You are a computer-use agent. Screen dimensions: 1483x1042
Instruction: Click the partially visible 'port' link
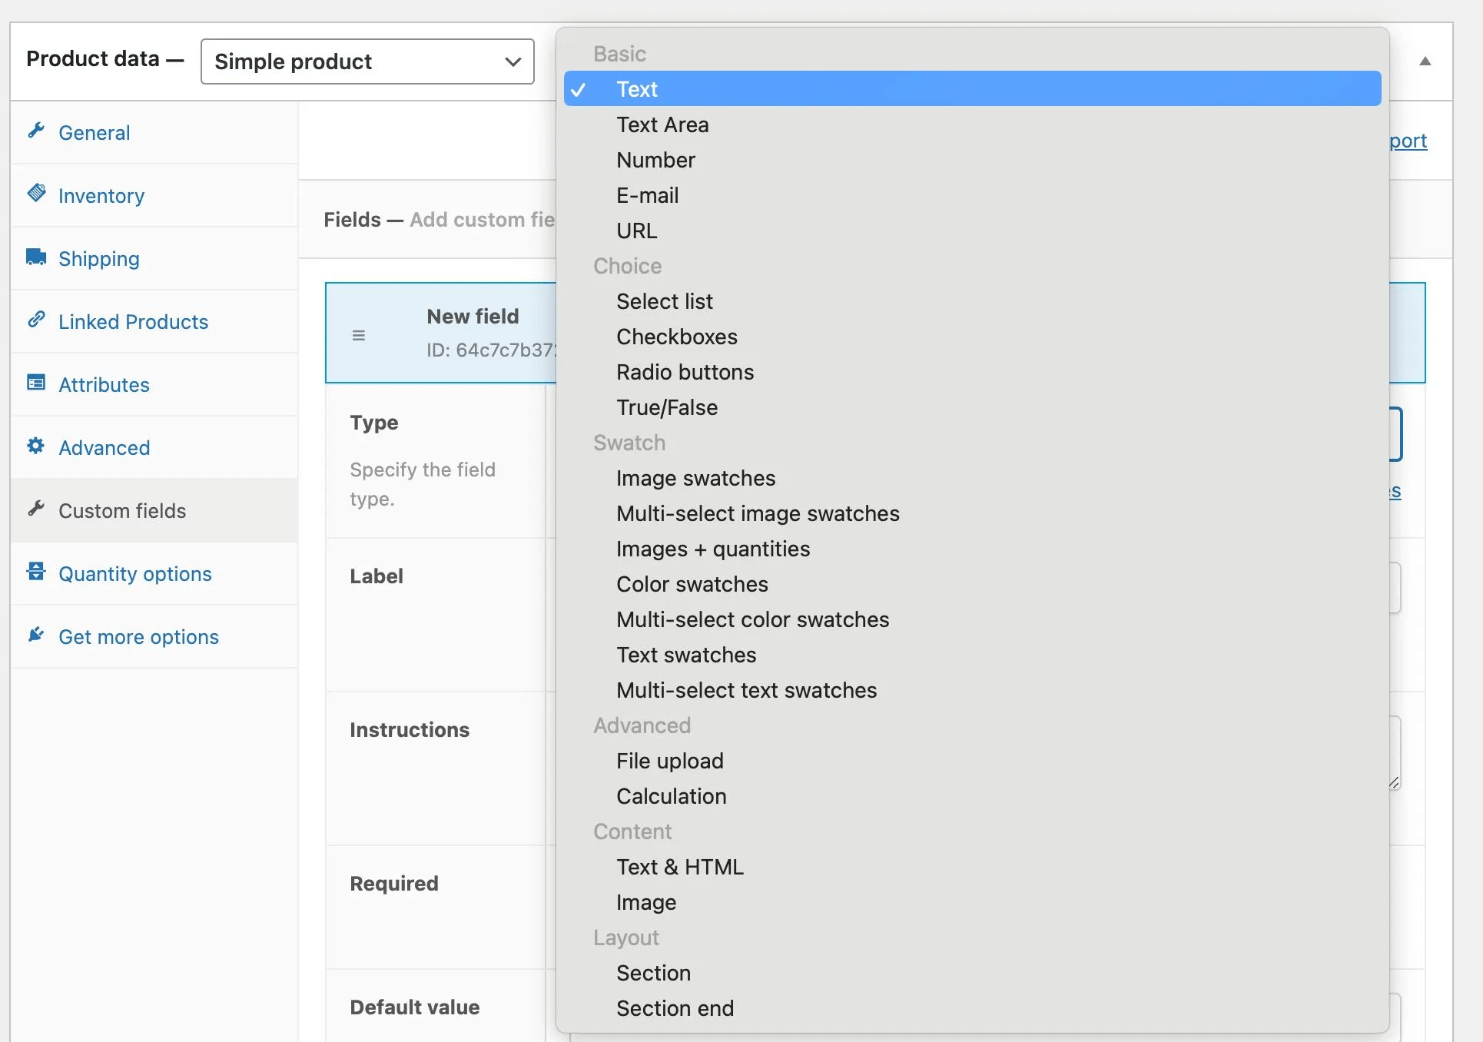[1408, 141]
